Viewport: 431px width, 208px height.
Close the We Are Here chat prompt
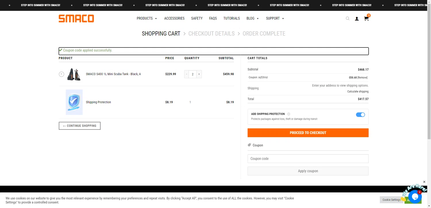click(424, 182)
